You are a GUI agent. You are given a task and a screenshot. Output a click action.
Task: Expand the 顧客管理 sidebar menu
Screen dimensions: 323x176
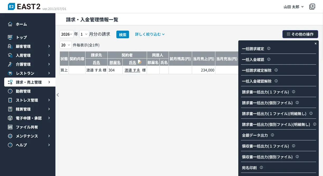pyautogui.click(x=30, y=46)
